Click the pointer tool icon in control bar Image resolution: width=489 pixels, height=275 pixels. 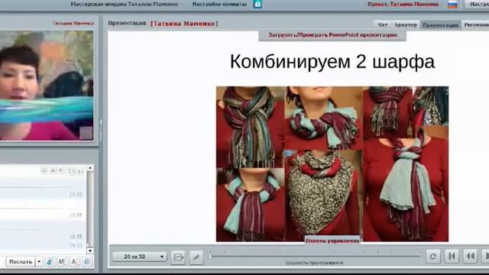pyautogui.click(x=196, y=257)
